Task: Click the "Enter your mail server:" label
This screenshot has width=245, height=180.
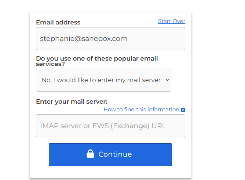Action: tap(72, 102)
